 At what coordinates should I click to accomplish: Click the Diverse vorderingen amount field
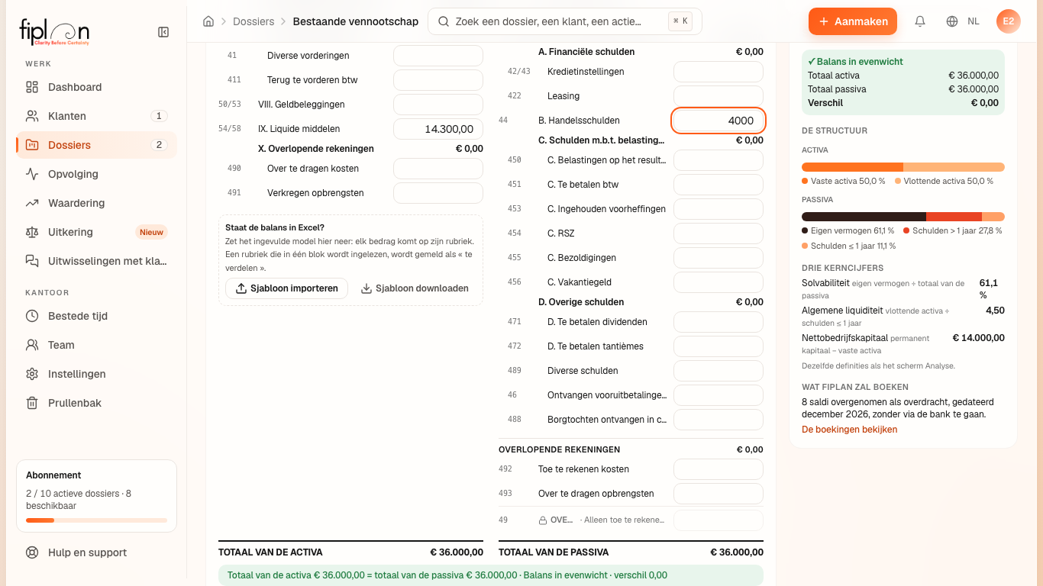[x=438, y=56]
